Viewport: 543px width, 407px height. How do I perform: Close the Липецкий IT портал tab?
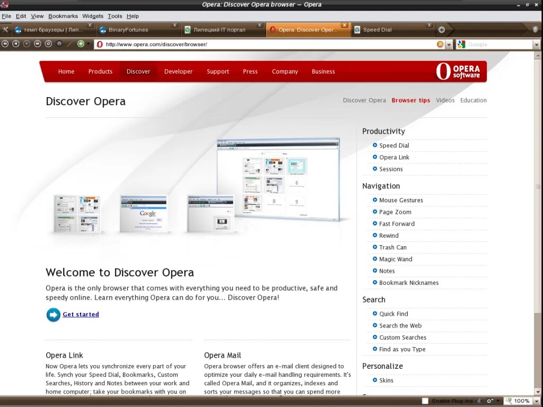point(259,25)
